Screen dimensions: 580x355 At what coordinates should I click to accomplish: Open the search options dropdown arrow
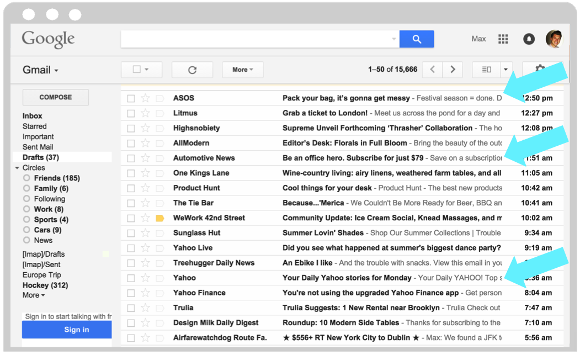click(x=393, y=39)
